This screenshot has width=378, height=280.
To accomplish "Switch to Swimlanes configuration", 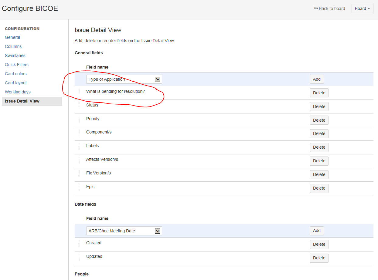I will [15, 55].
